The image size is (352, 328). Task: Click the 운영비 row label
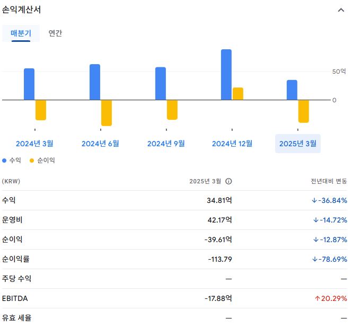coord(12,220)
